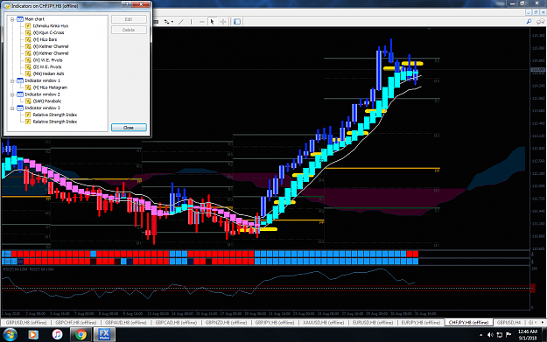Select the second (K) Keltner Channel entry
The height and width of the screenshot is (342, 547).
pos(51,53)
